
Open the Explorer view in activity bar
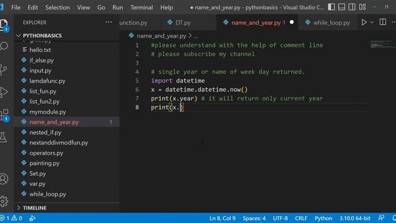click(4, 25)
